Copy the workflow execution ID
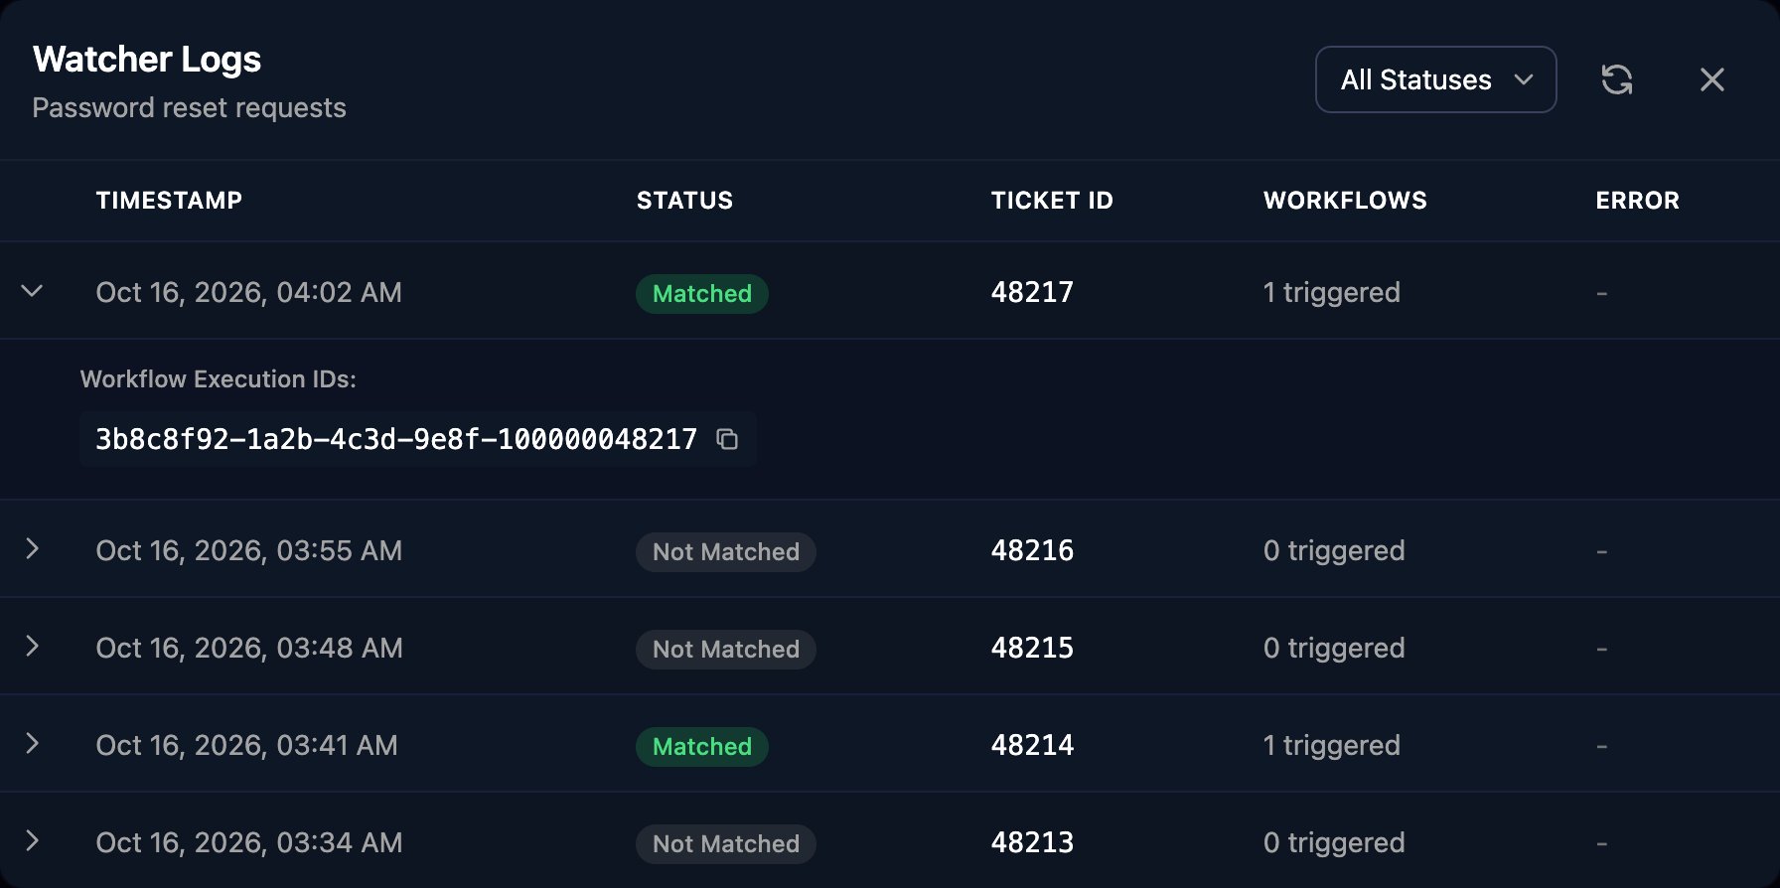This screenshot has width=1780, height=888. point(727,439)
